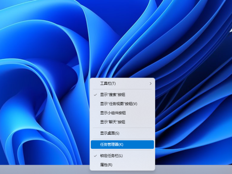Enable 显示小组件按钮 option

[122, 113]
